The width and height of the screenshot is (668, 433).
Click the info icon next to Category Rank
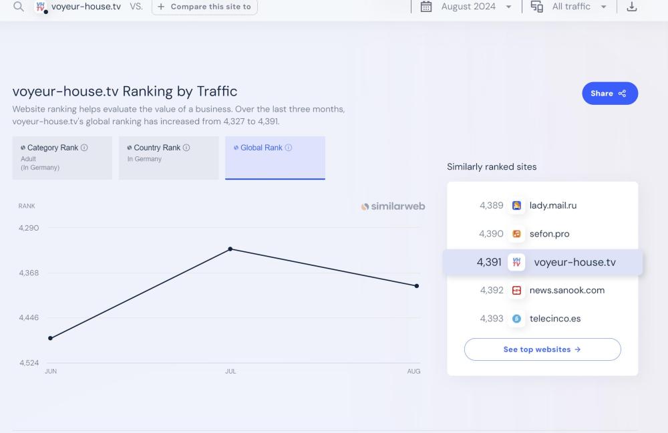[84, 148]
